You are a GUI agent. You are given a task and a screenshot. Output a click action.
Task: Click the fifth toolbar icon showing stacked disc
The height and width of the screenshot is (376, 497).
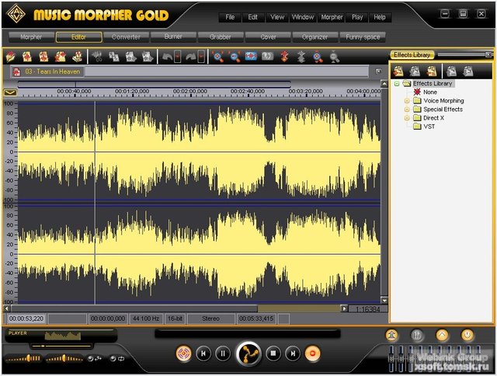[x=78, y=57]
